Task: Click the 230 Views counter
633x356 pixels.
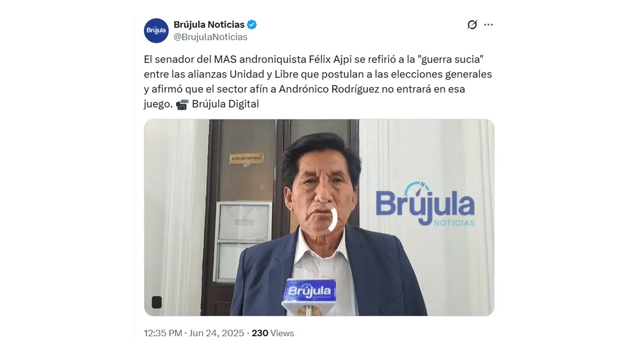Action: (273, 333)
